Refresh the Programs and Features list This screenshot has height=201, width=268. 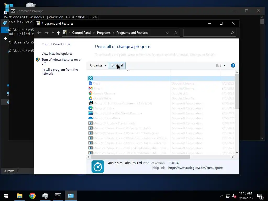point(176,33)
